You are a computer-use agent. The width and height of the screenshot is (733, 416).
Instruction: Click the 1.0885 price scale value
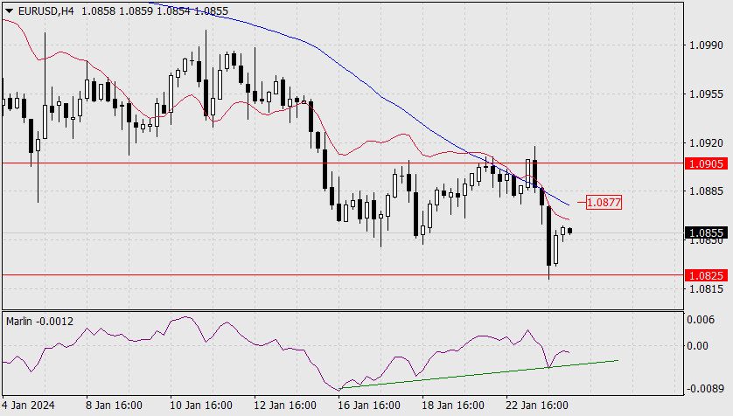coord(706,191)
